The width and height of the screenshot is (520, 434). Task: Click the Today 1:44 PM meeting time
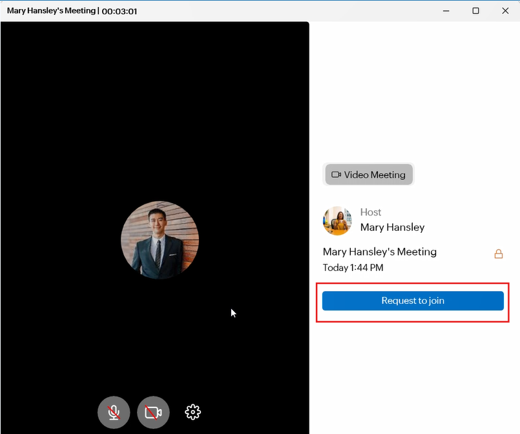[353, 267]
